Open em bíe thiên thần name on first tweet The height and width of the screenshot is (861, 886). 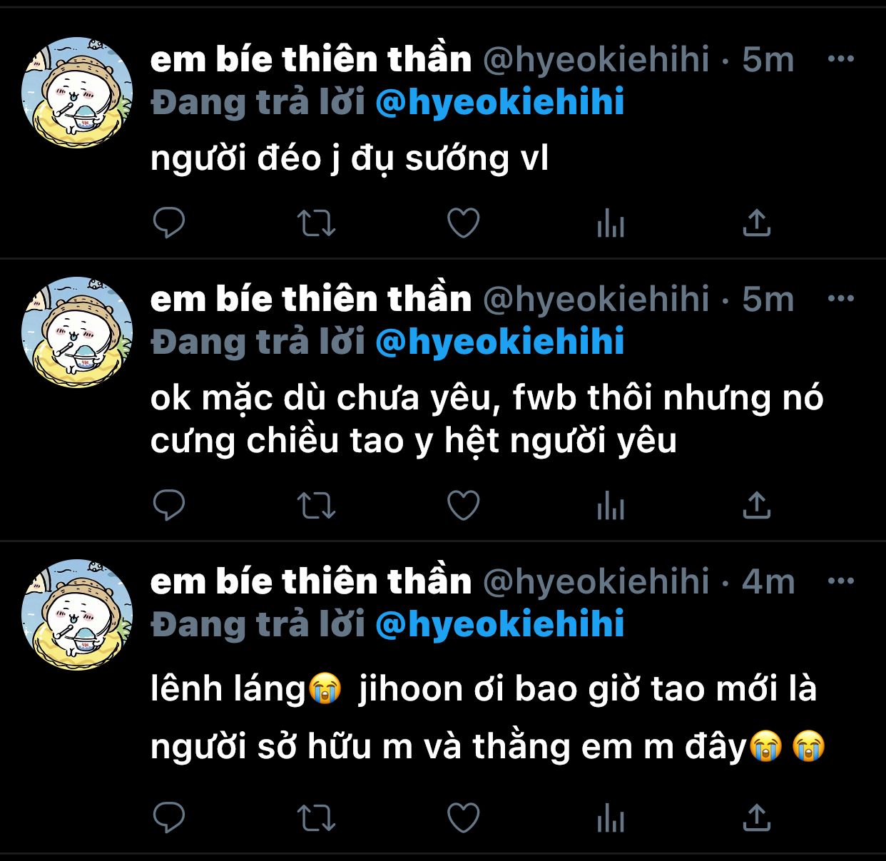(x=311, y=59)
